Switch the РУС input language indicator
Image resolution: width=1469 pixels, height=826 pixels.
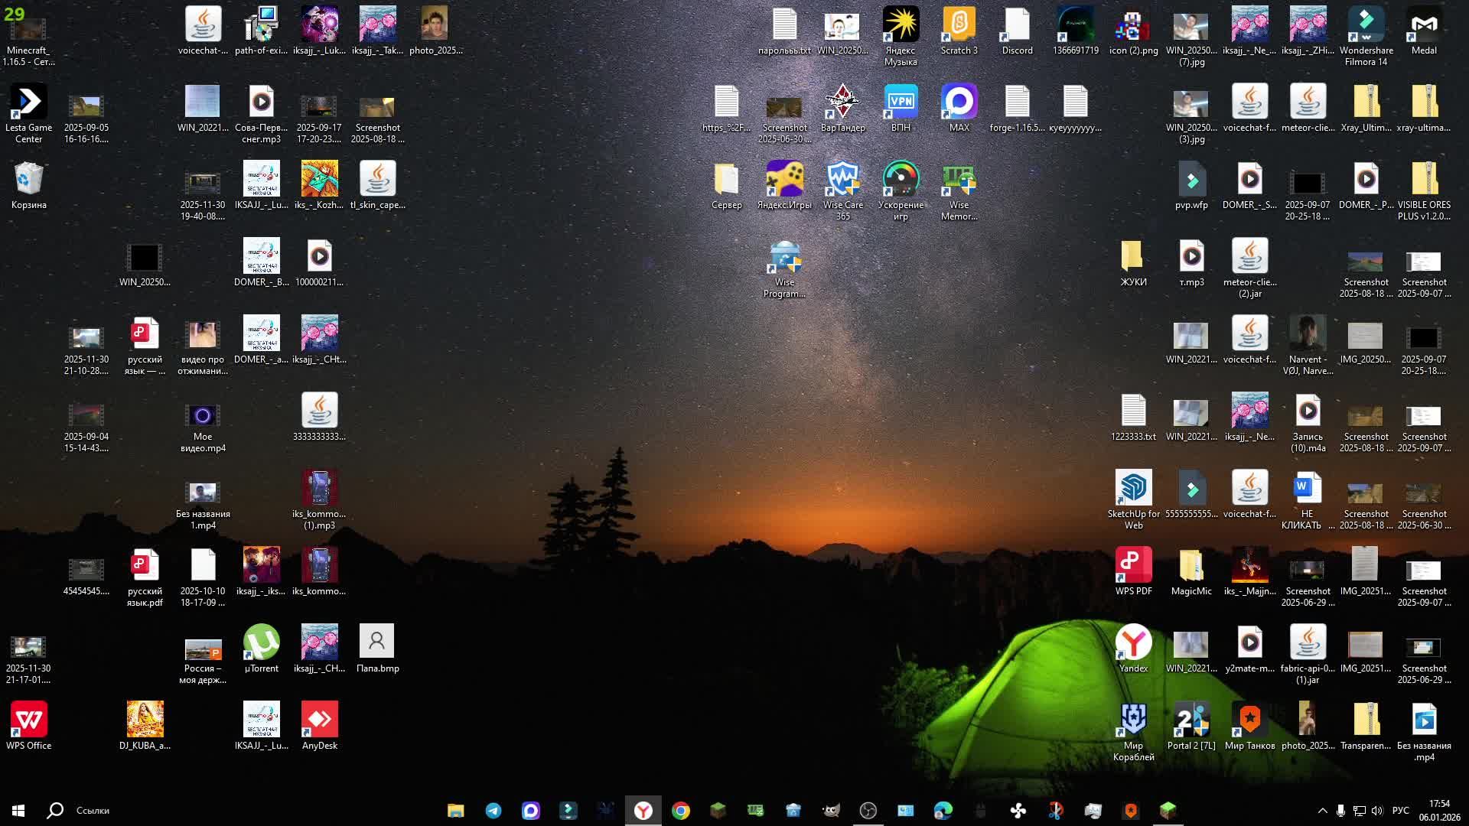tap(1400, 810)
